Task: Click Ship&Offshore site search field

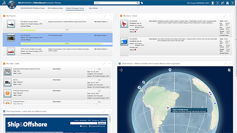Action: click(84, 123)
